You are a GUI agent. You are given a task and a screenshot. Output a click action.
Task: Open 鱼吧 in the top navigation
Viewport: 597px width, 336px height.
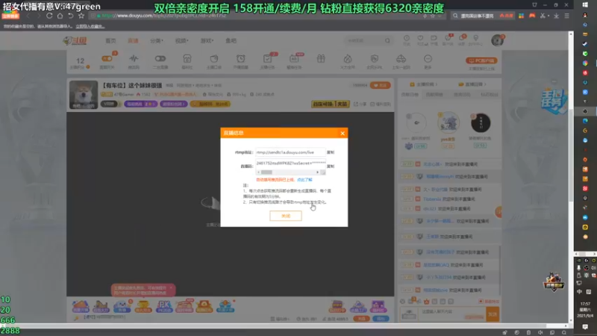(x=231, y=41)
